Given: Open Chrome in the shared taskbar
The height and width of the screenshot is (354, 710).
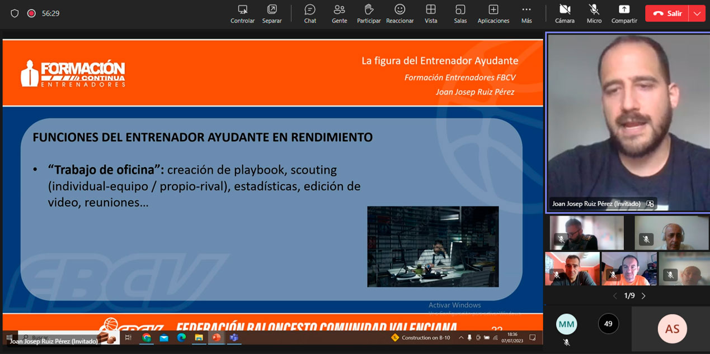Looking at the screenshot, I should (147, 337).
